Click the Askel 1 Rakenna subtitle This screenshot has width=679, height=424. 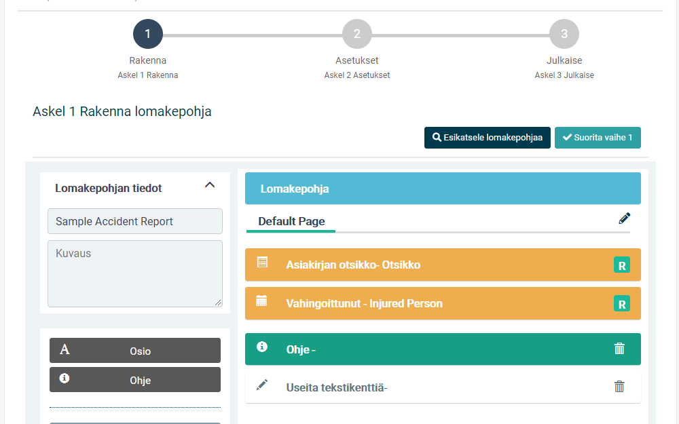147,75
